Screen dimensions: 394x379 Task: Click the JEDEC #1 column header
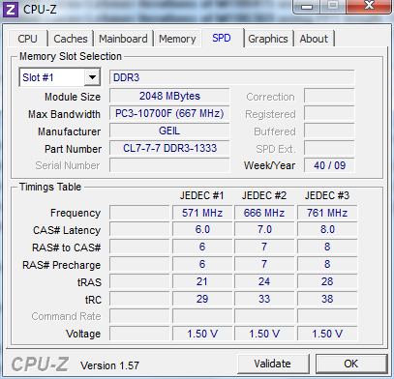click(202, 195)
